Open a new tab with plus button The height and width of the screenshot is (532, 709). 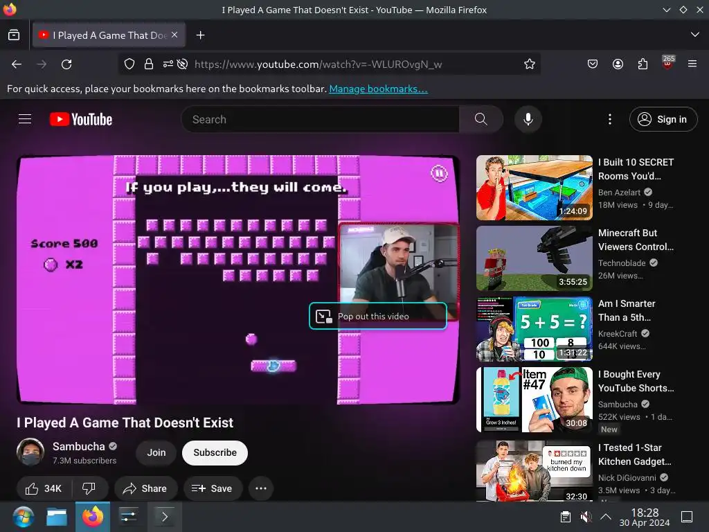click(200, 35)
